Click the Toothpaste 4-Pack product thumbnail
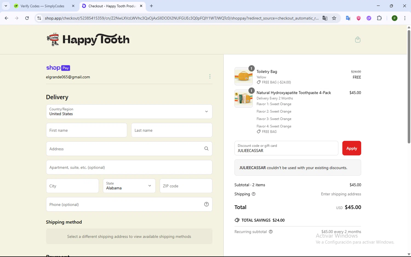This screenshot has width=411, height=257. [244, 98]
